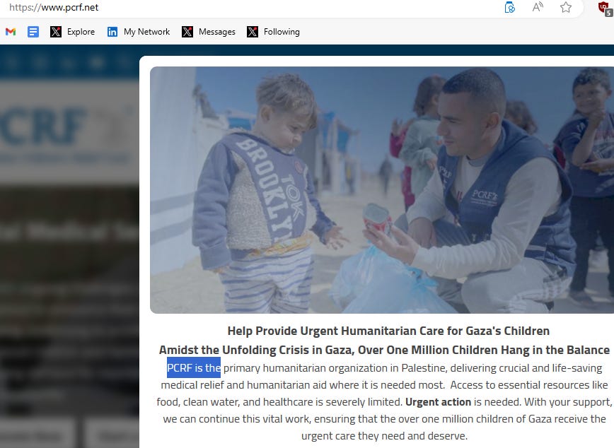Open the X Explore bookmark
The height and width of the screenshot is (448, 614).
72,32
